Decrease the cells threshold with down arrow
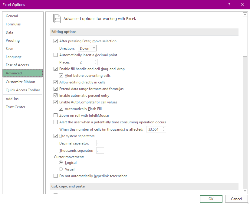The image size is (250, 205). [x=163, y=131]
